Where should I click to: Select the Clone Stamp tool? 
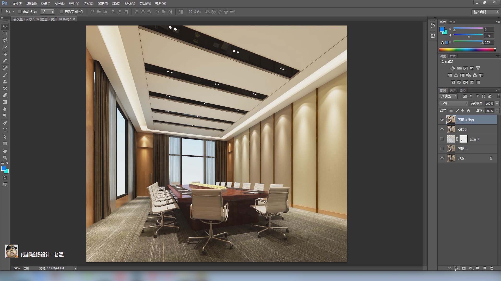5,82
